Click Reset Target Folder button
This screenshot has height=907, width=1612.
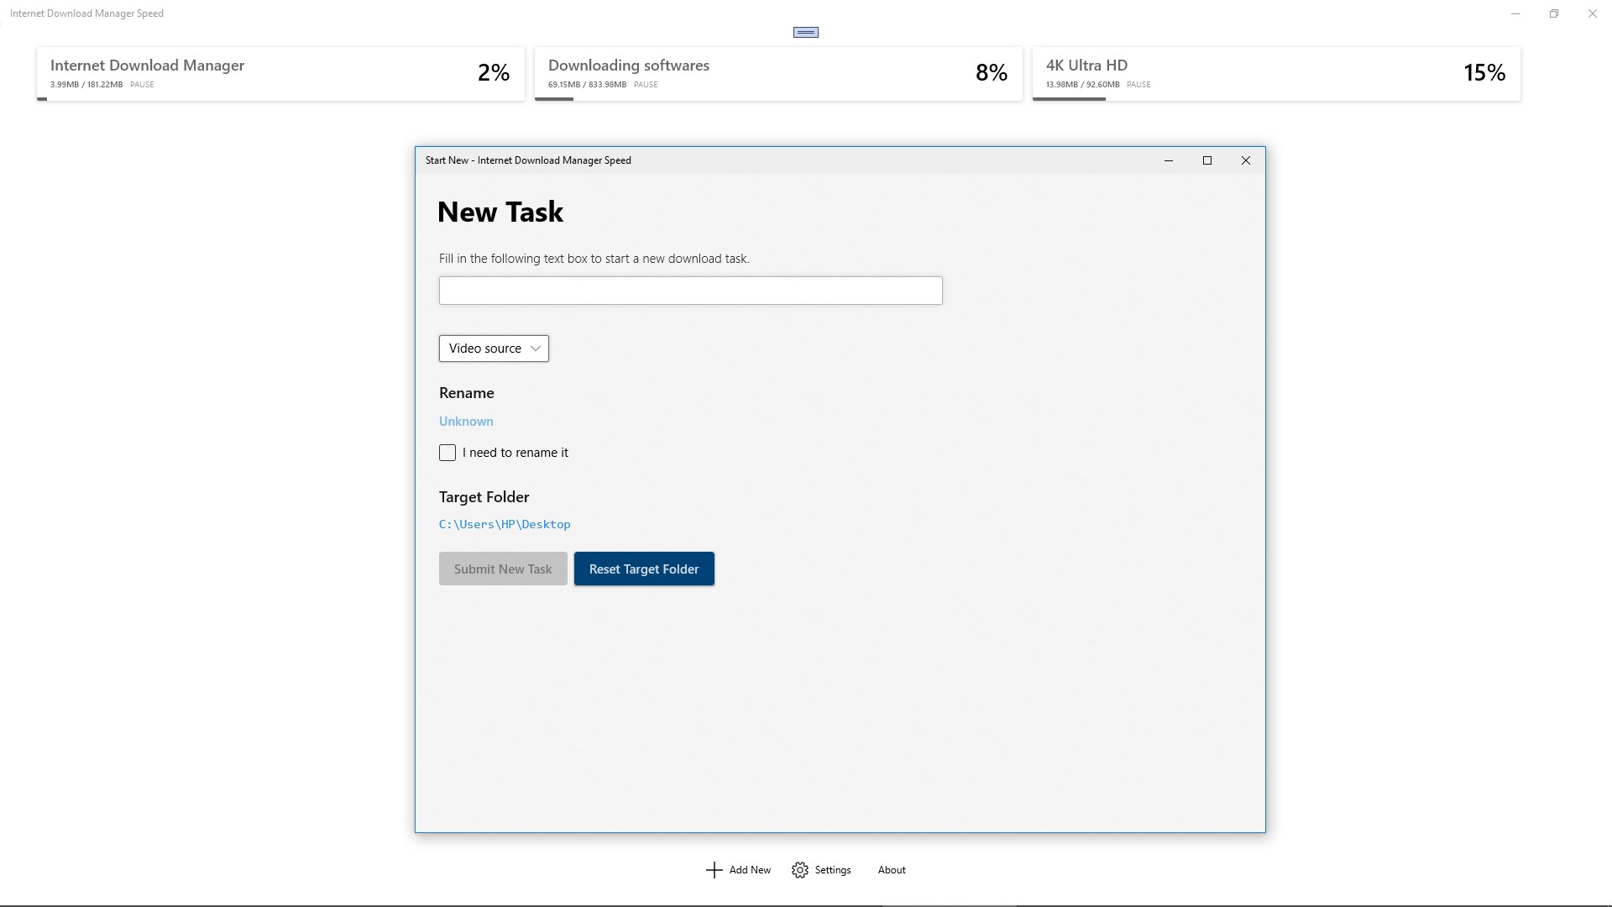coord(644,569)
